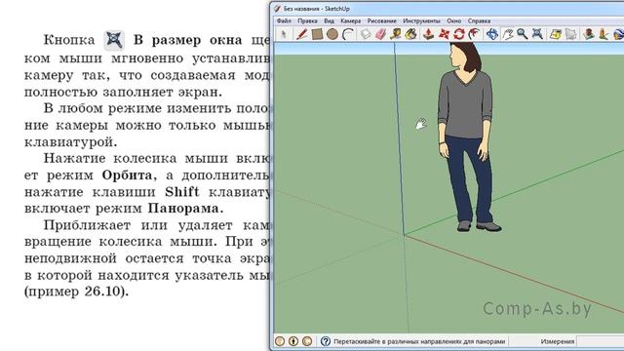Click the Toggle Terrain toolbar icon
This screenshot has width=624, height=351.
[x=604, y=34]
